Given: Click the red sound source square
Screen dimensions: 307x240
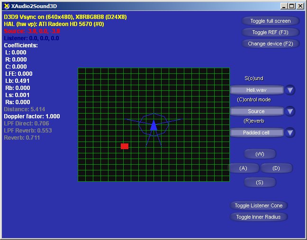Looking at the screenshot, I should (125, 146).
